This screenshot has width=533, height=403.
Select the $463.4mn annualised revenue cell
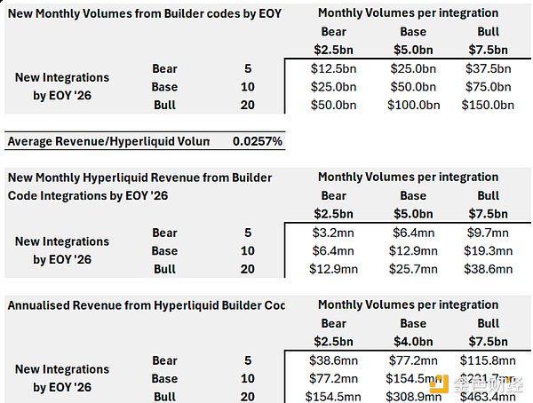coord(488,396)
